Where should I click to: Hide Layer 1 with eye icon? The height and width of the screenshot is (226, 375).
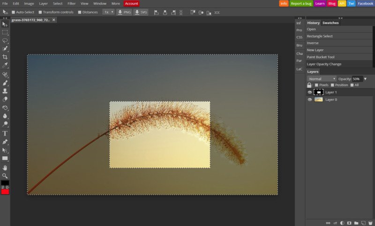309,92
